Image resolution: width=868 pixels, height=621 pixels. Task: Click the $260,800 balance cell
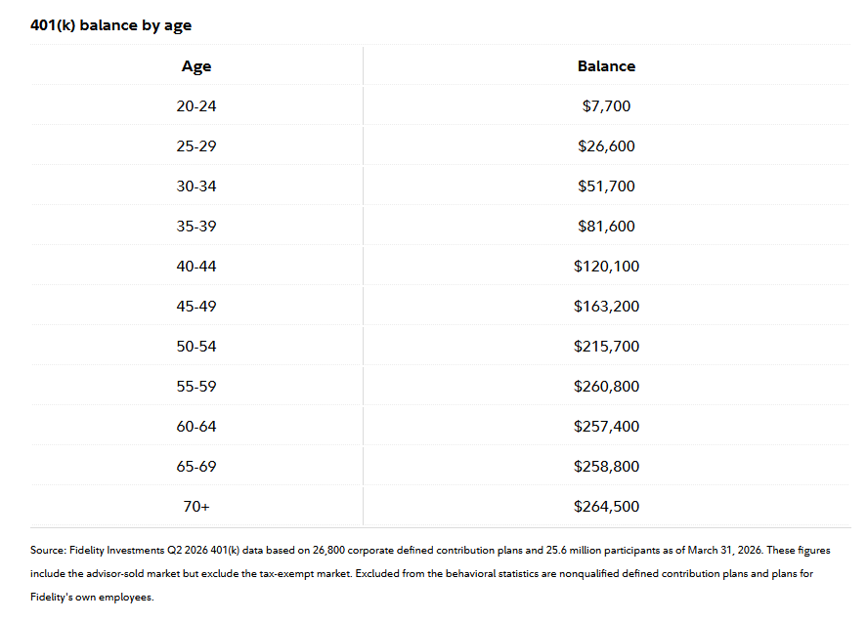[606, 387]
